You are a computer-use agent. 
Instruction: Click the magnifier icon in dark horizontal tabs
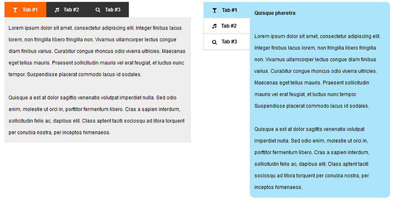pos(98,10)
